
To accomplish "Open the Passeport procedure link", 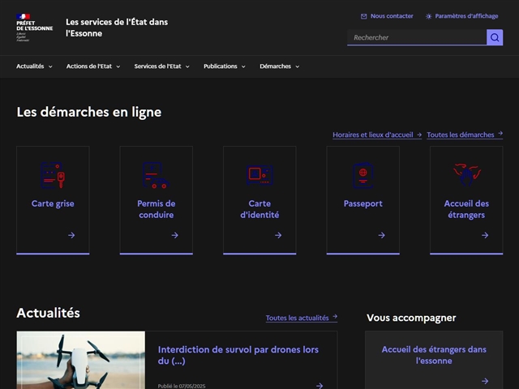I will coord(362,203).
